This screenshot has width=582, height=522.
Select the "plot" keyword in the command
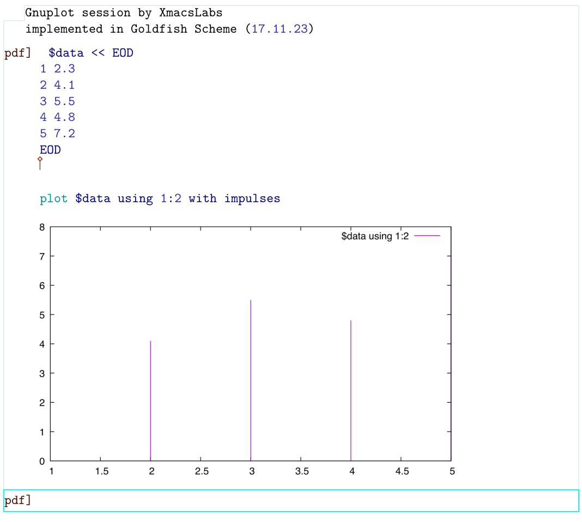(53, 198)
